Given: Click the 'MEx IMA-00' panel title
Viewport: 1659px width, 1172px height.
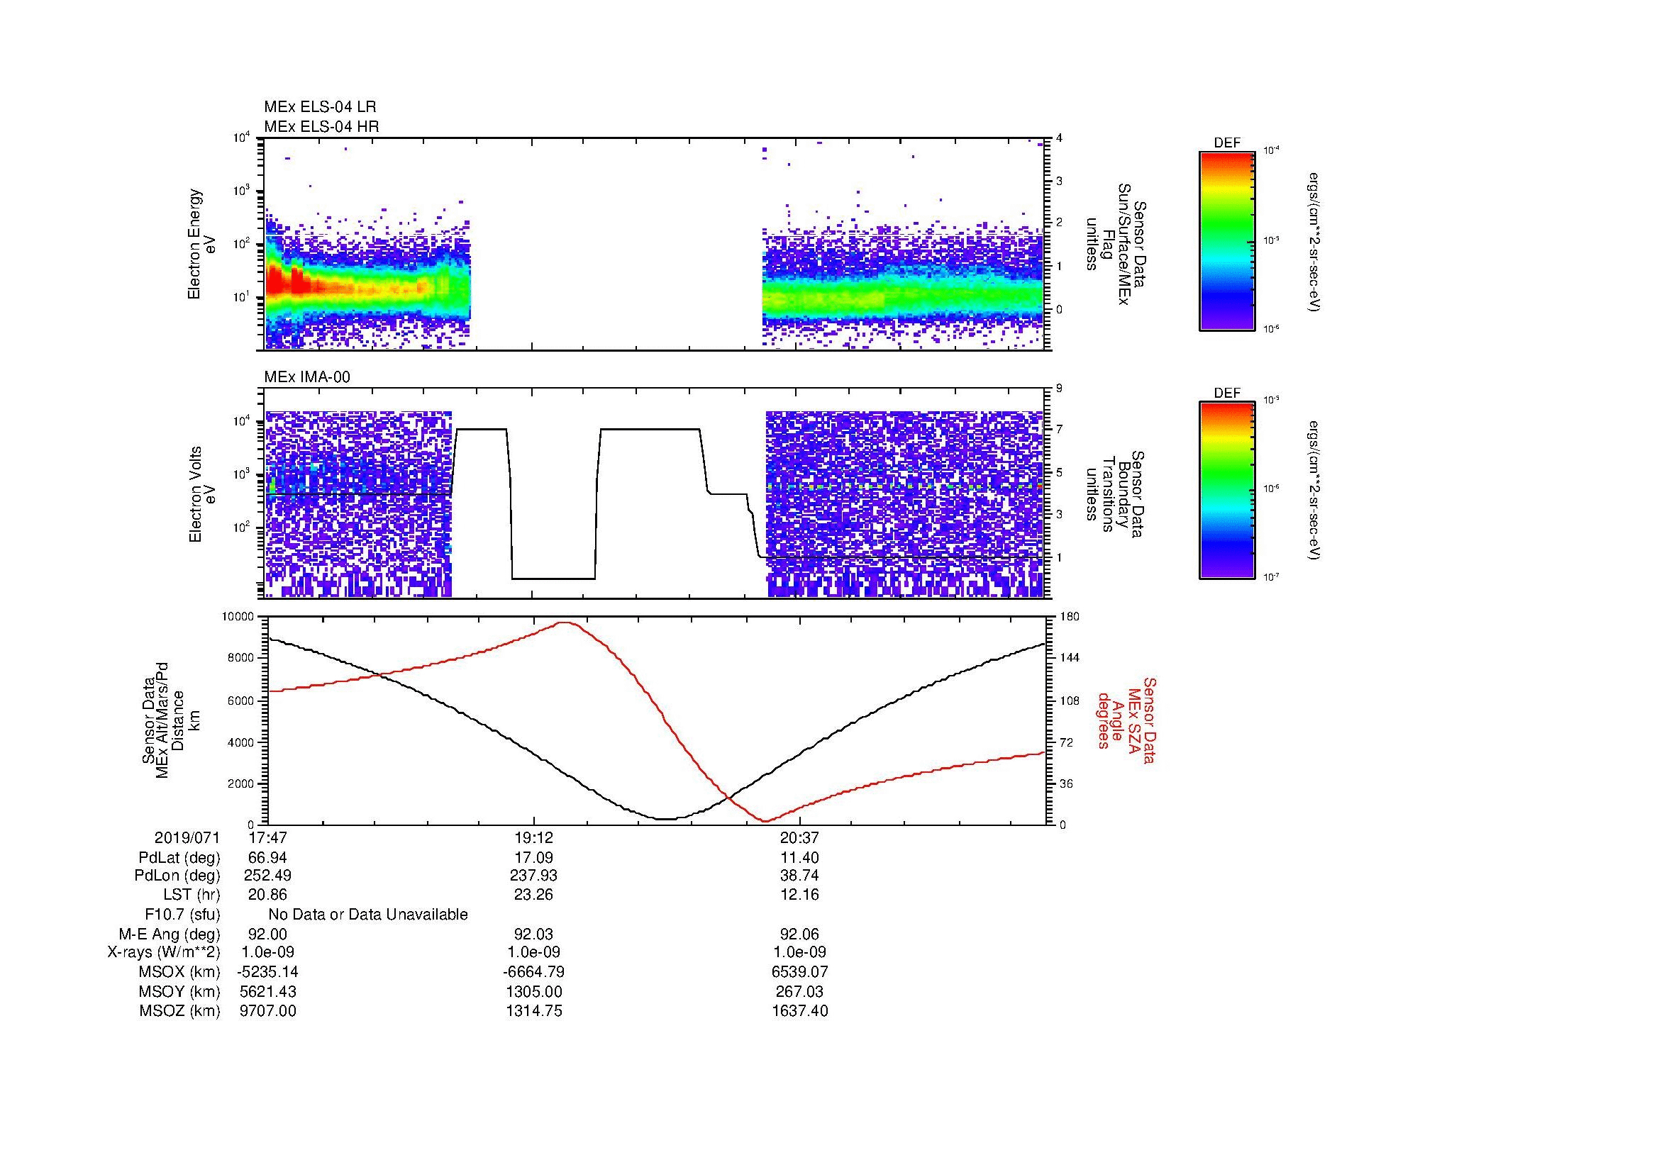Looking at the screenshot, I should [307, 377].
